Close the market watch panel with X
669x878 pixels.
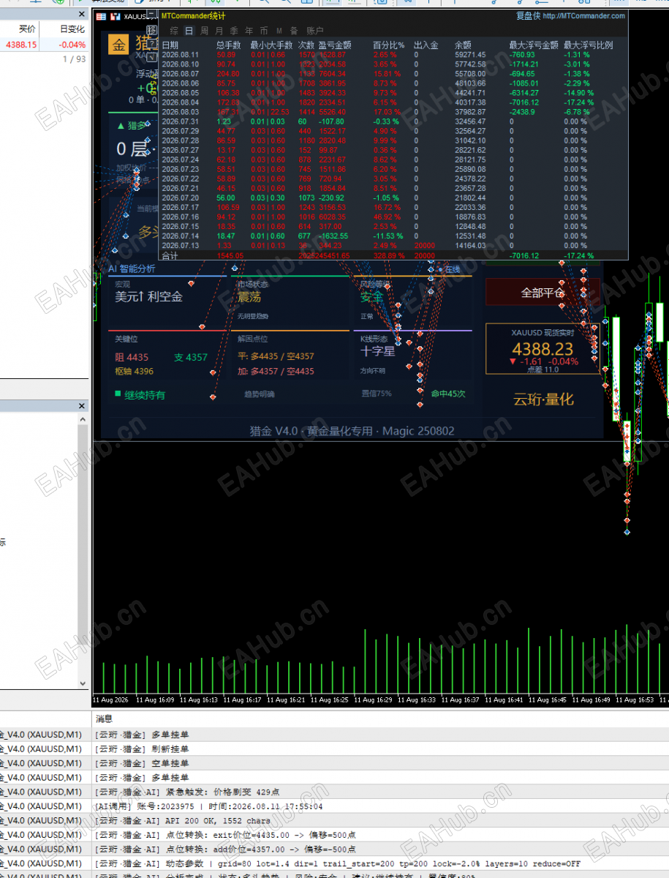(x=81, y=14)
